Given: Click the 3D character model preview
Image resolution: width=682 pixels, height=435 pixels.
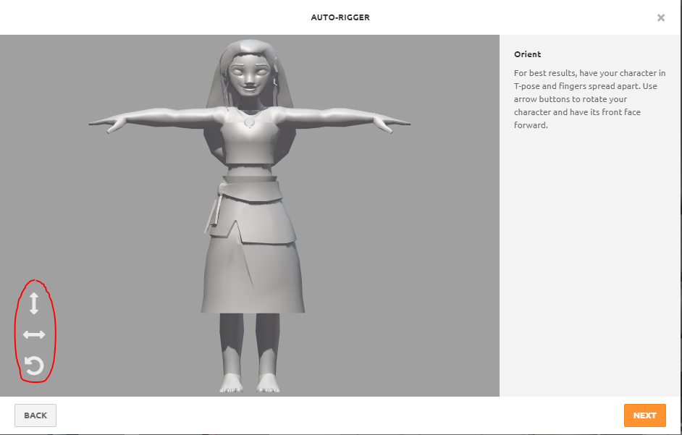Looking at the screenshot, I should click(250, 216).
